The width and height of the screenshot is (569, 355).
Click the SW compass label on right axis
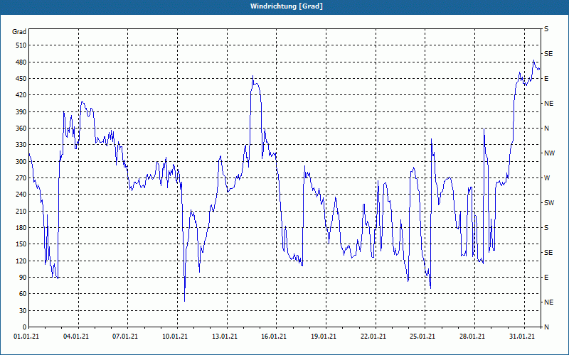click(x=549, y=203)
